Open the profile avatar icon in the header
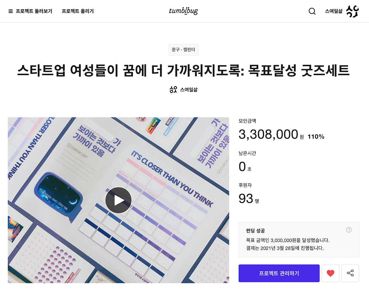 (x=352, y=11)
